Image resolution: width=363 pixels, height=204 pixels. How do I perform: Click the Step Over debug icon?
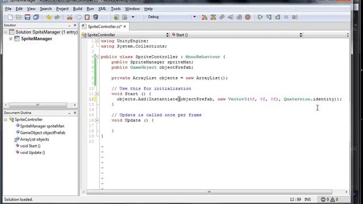[260, 17]
